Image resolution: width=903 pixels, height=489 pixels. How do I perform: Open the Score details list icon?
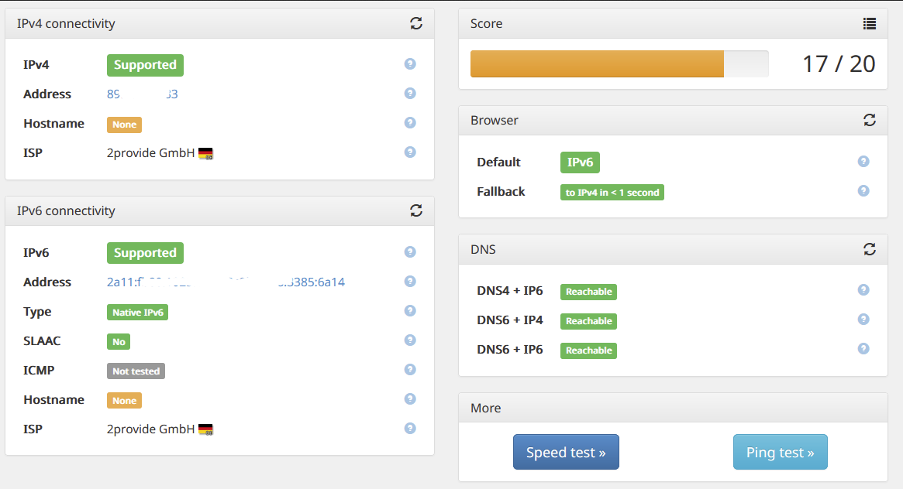pos(870,24)
